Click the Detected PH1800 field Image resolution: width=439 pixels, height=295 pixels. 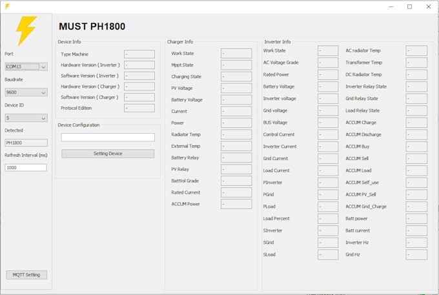pyautogui.click(x=26, y=143)
